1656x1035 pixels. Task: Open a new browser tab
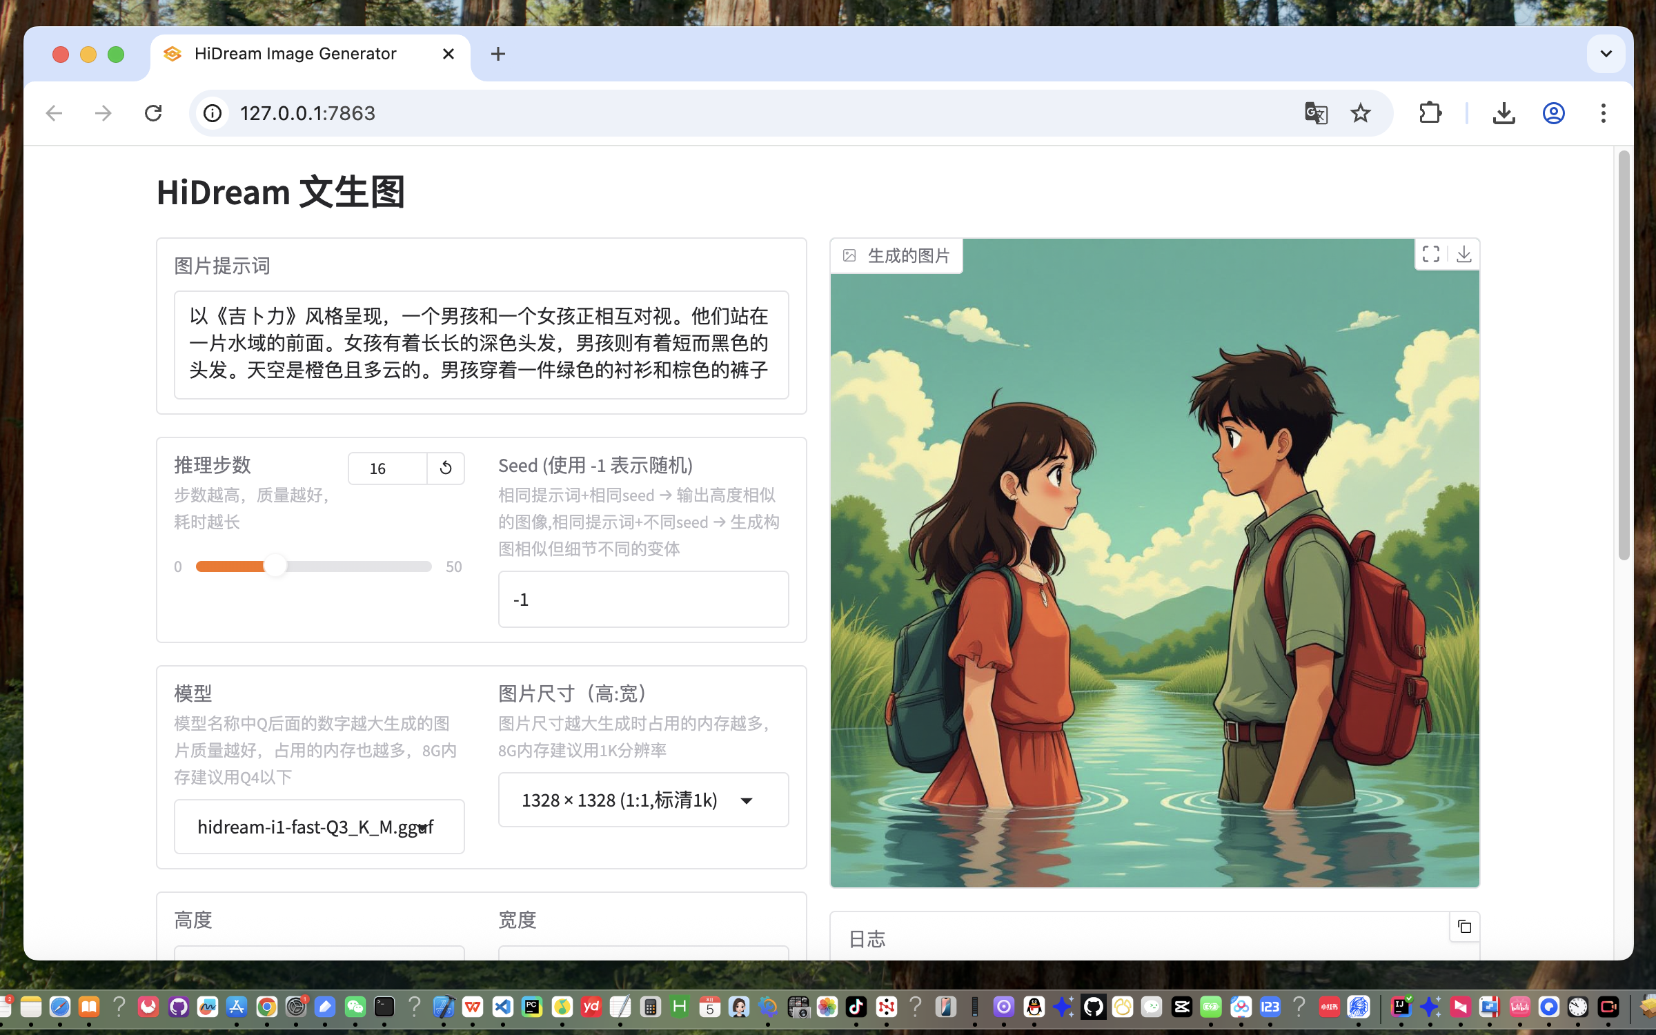tap(498, 54)
